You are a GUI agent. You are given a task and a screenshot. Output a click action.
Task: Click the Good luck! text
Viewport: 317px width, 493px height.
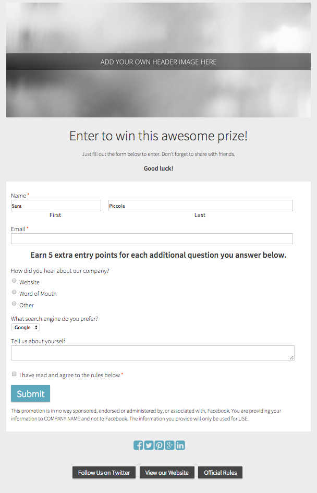point(158,168)
